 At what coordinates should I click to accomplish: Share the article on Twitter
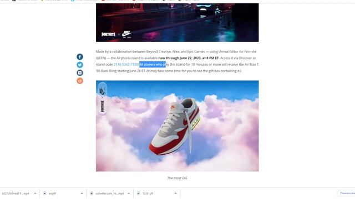(80, 65)
